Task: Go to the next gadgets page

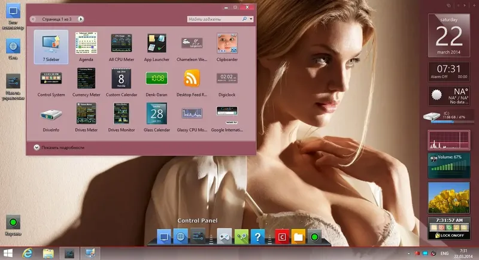Action: point(80,19)
